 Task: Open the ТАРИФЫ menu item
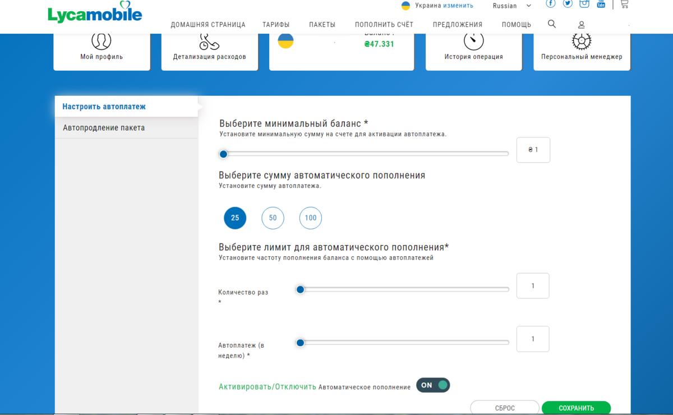276,25
